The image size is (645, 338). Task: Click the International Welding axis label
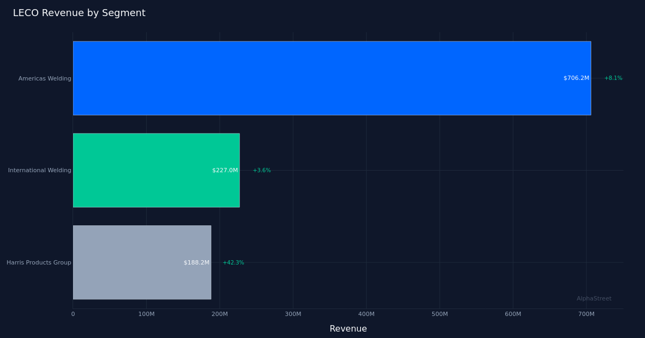coord(40,171)
